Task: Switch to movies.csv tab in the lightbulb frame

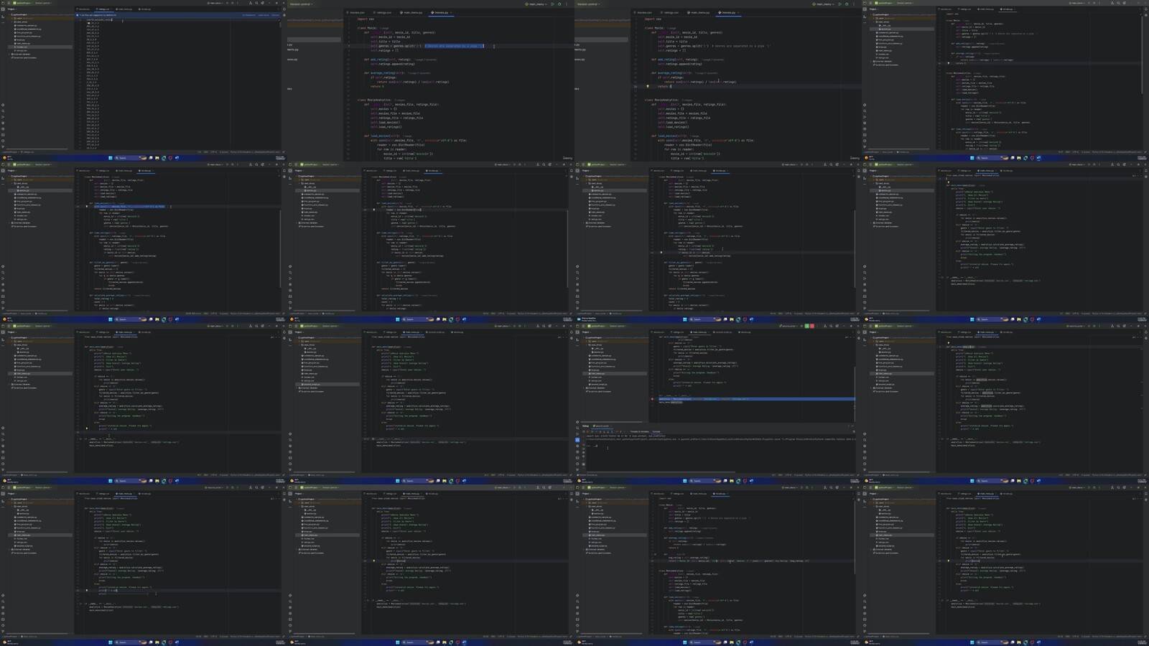Action: (x=644, y=12)
